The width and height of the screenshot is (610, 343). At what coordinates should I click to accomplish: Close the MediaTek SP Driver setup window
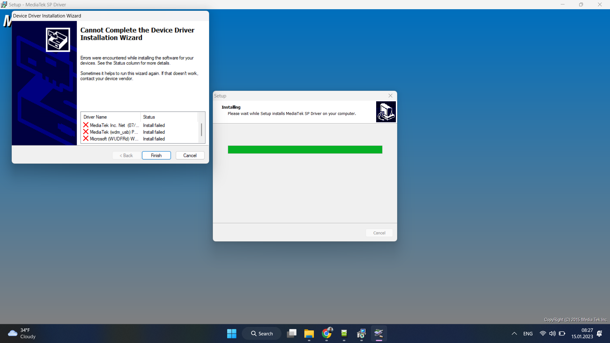point(600,4)
